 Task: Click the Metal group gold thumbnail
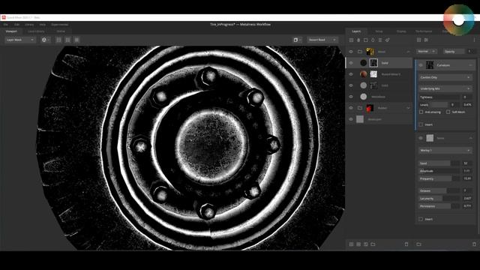[370, 52]
